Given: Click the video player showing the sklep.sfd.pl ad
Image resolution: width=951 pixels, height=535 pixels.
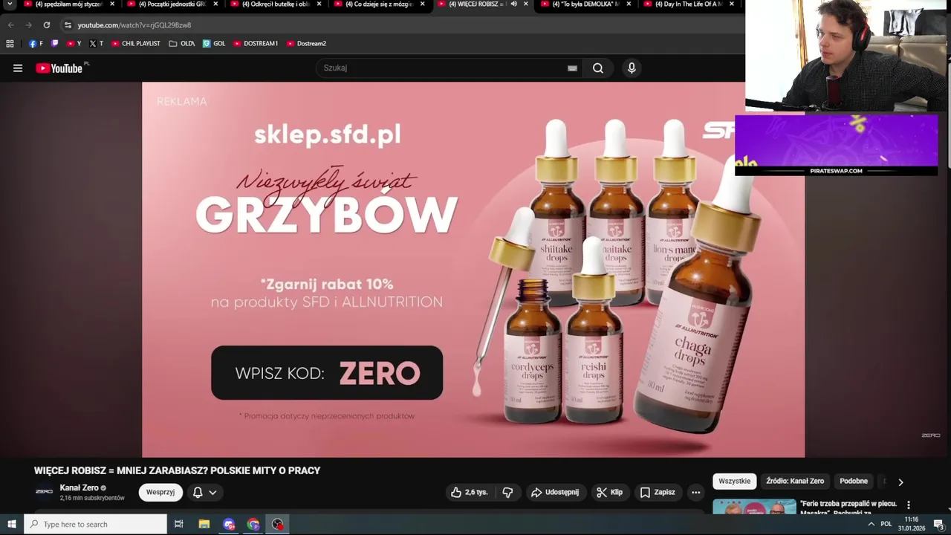Looking at the screenshot, I should tap(473, 270).
